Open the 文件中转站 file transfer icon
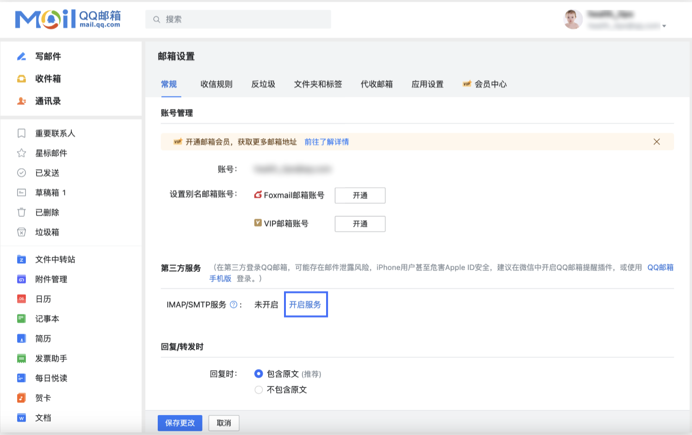Screen dimensions: 692x435 [21, 259]
